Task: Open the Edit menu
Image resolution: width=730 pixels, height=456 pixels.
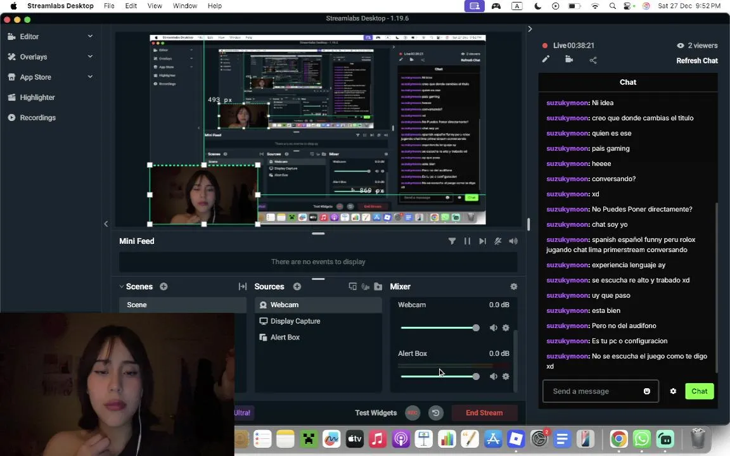Action: point(131,6)
